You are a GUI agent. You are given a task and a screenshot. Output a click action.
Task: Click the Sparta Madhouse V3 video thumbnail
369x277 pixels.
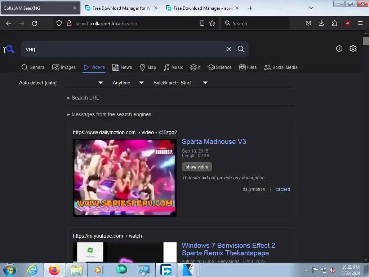(x=124, y=178)
